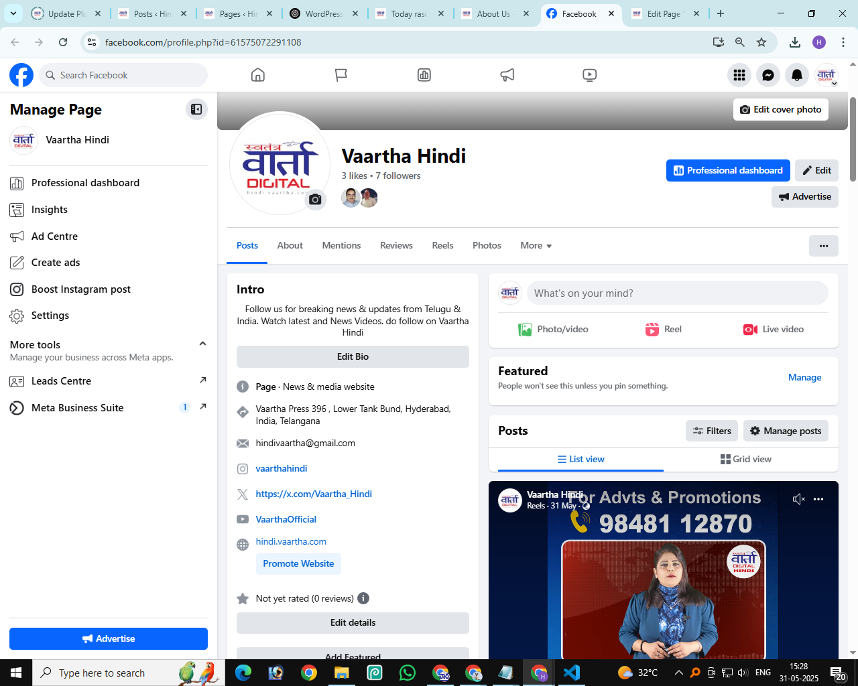Click the blue Professional dashboard button

tap(728, 170)
